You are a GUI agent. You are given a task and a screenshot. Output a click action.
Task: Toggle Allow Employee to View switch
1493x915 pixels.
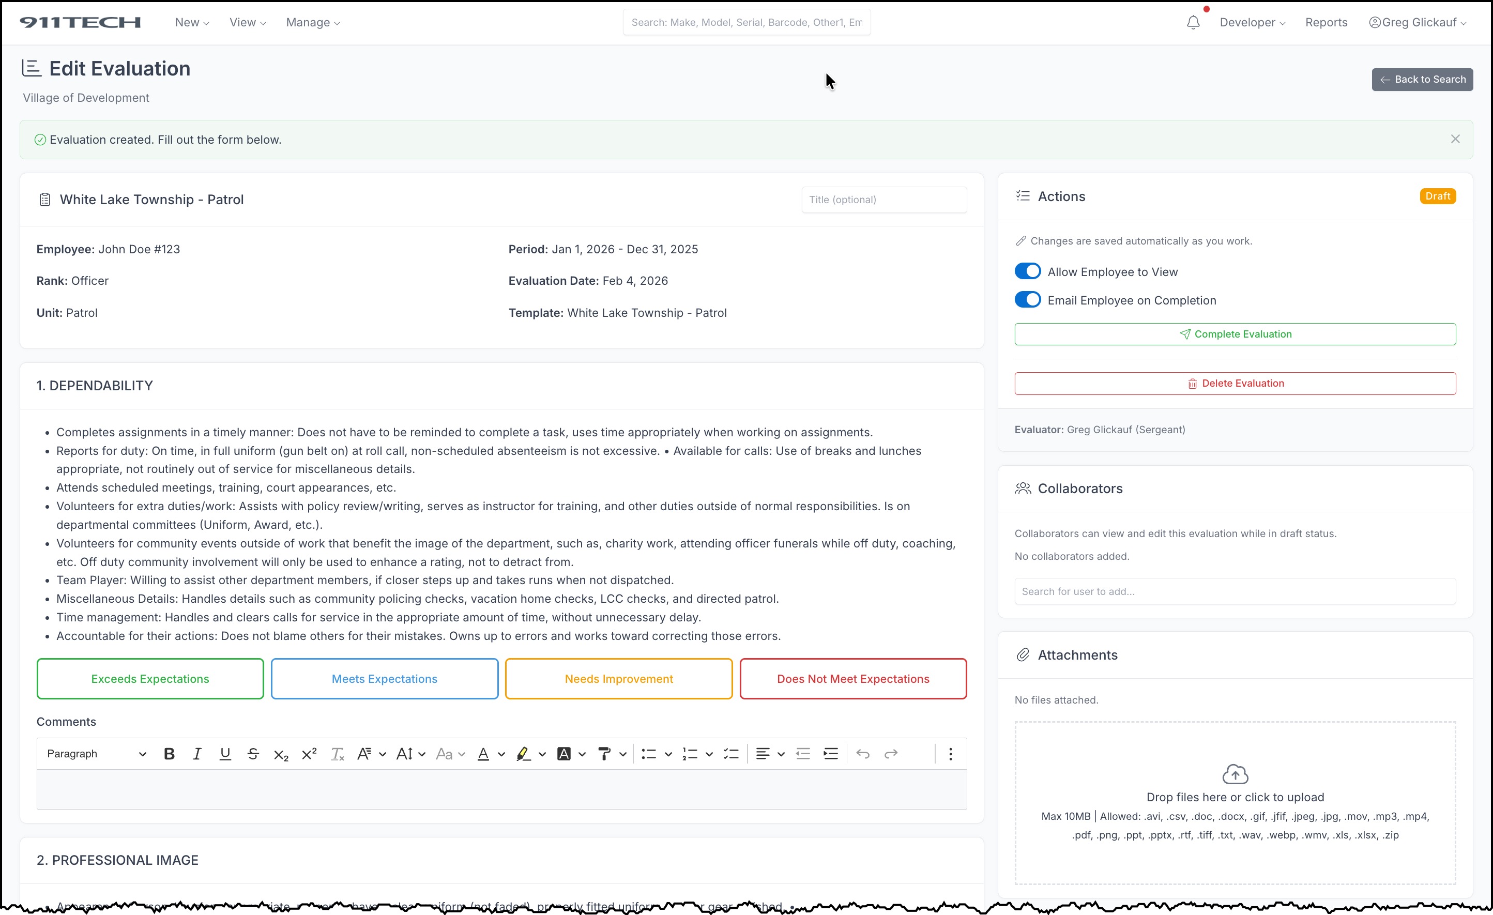1028,271
